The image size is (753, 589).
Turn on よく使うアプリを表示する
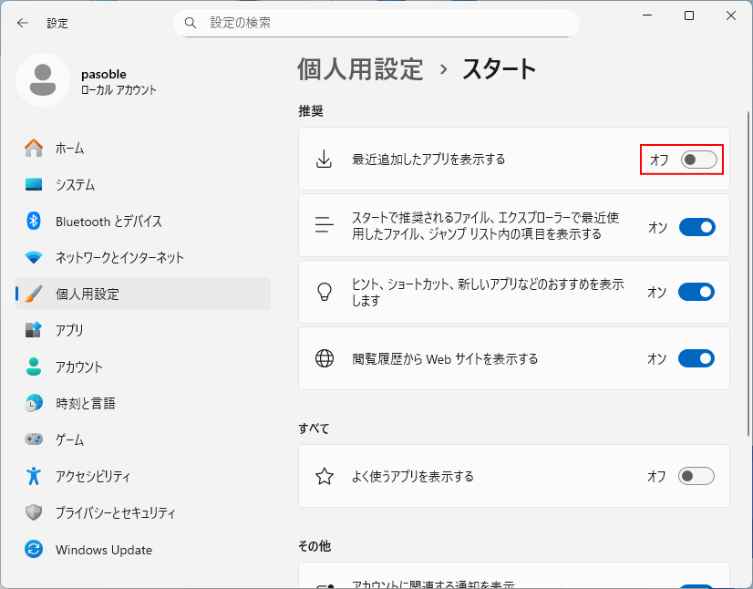pos(696,476)
